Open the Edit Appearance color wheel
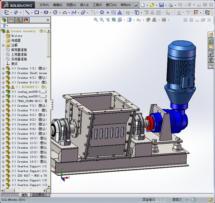The width and height of the screenshot is (215, 203). 148,20
